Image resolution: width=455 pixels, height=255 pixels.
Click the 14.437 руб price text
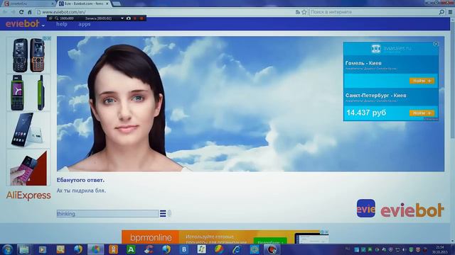coord(366,113)
